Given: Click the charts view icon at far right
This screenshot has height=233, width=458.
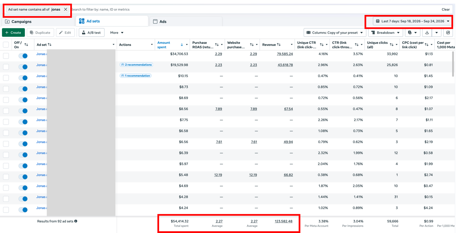Looking at the screenshot, I should [448, 32].
